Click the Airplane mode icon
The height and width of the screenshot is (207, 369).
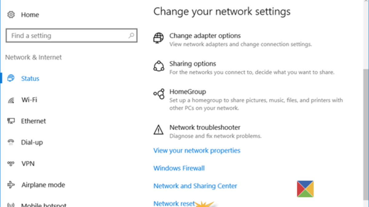coord(11,185)
